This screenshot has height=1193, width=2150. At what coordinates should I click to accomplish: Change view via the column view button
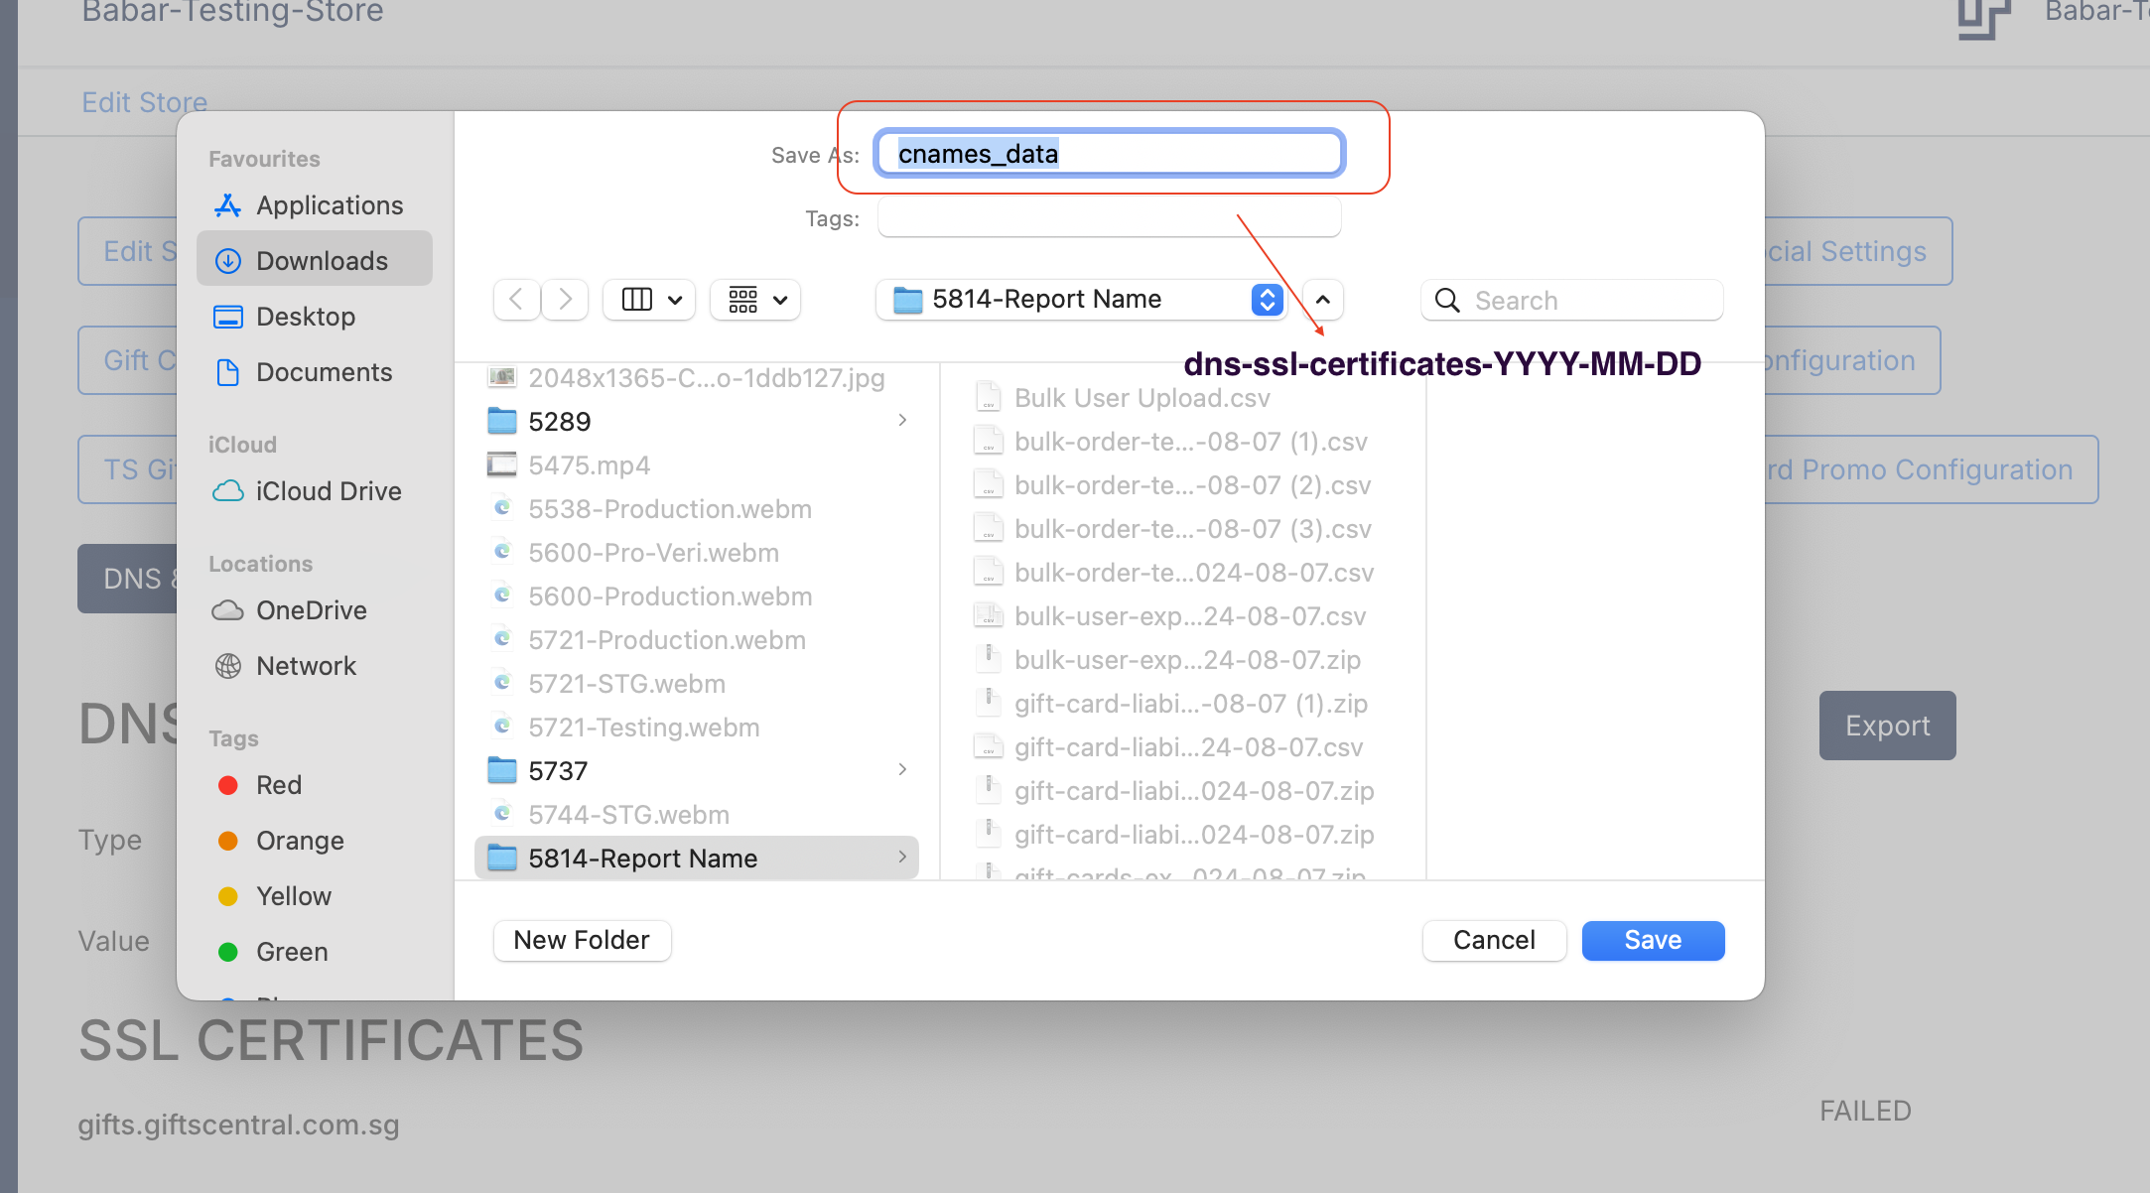[x=650, y=300]
